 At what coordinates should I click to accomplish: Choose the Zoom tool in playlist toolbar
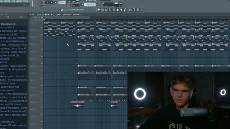tap(57, 14)
